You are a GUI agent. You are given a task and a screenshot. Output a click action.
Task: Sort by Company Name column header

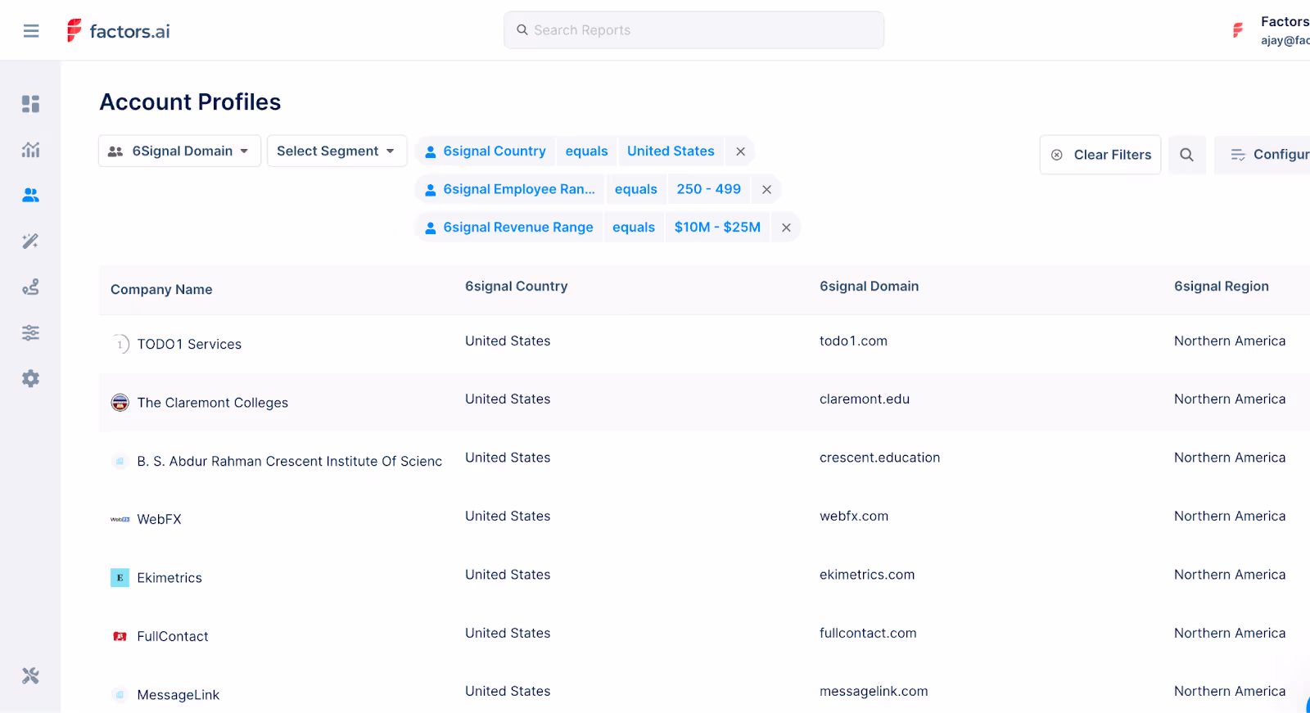point(161,290)
